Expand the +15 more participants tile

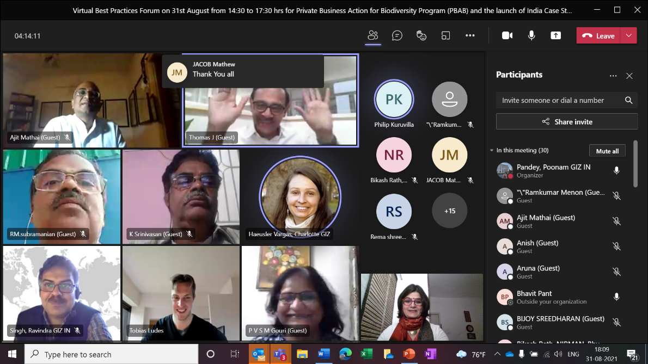[449, 211]
